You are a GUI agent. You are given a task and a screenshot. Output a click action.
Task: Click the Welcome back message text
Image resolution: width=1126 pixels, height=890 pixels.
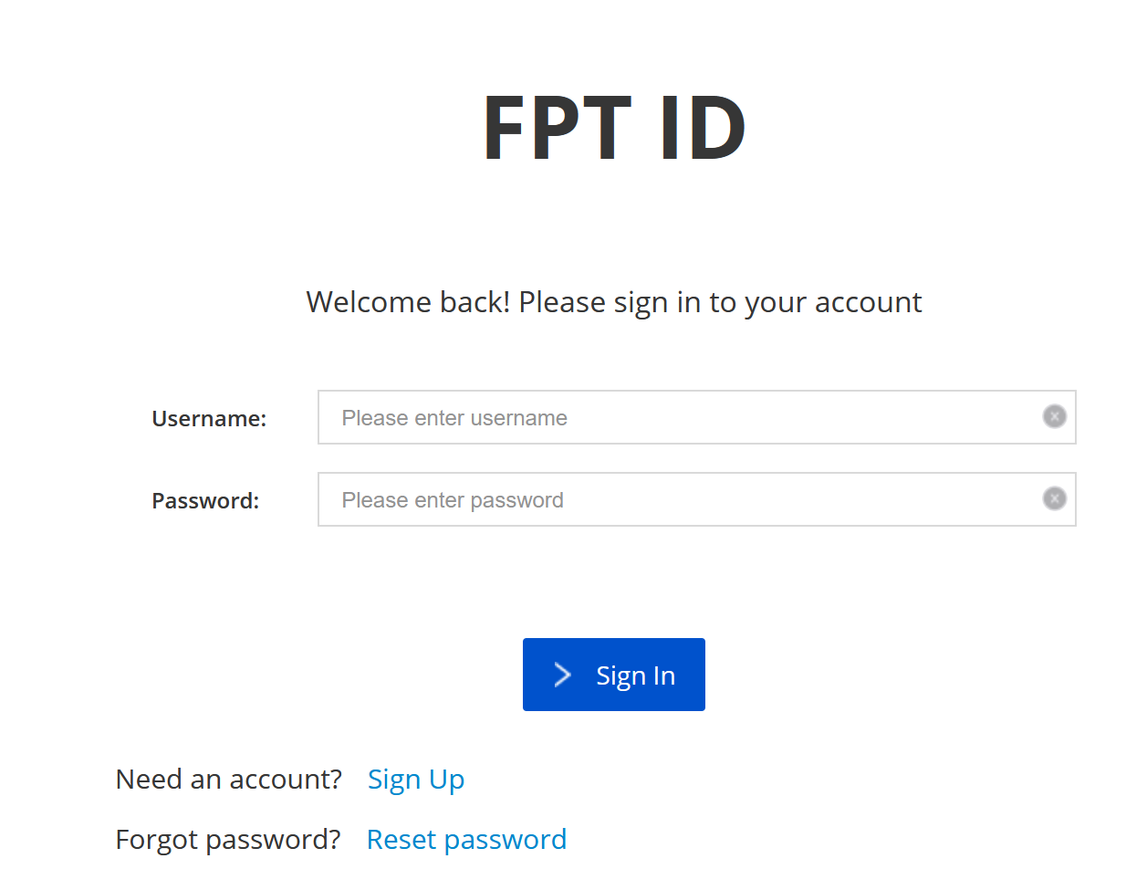pyautogui.click(x=614, y=302)
